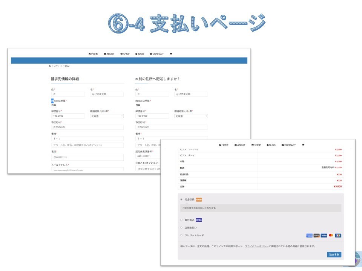Screen dimensions: 362x271
Task: Click the 消費税 ¥320 value
Action: [339, 180]
